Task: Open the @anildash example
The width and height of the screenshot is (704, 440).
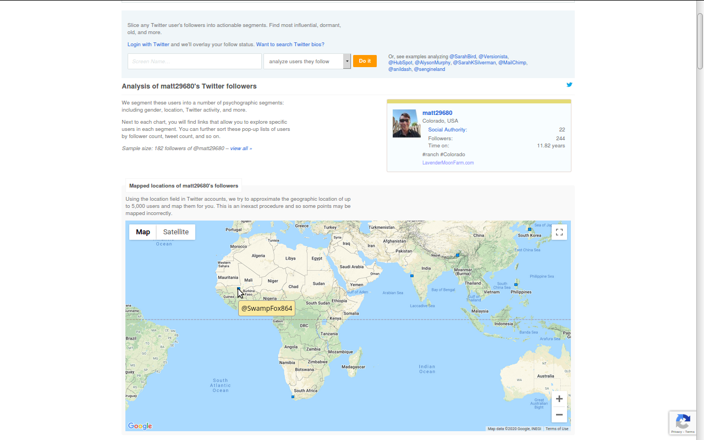Action: point(400,69)
